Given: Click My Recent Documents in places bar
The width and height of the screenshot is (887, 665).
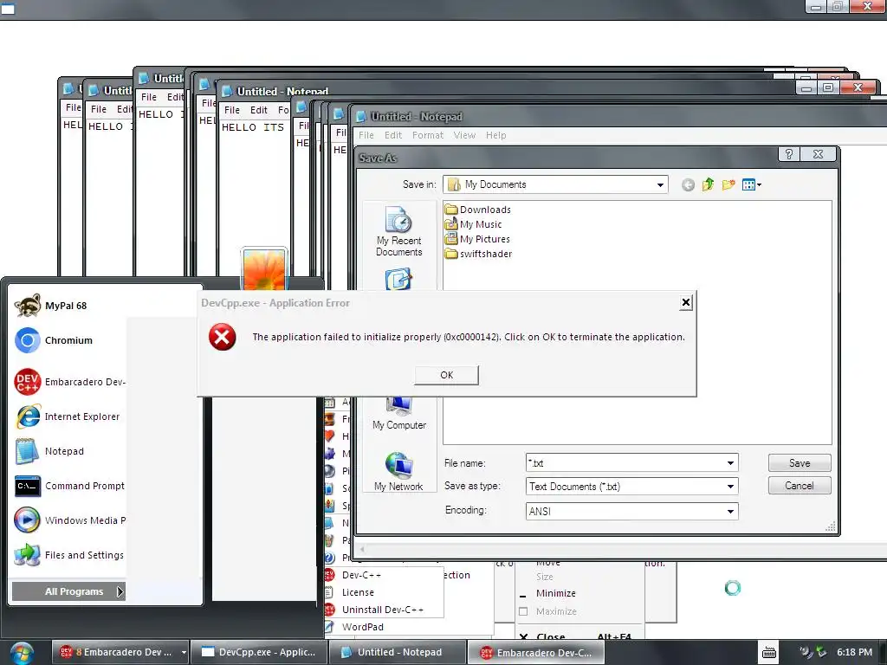Looking at the screenshot, I should [398, 232].
